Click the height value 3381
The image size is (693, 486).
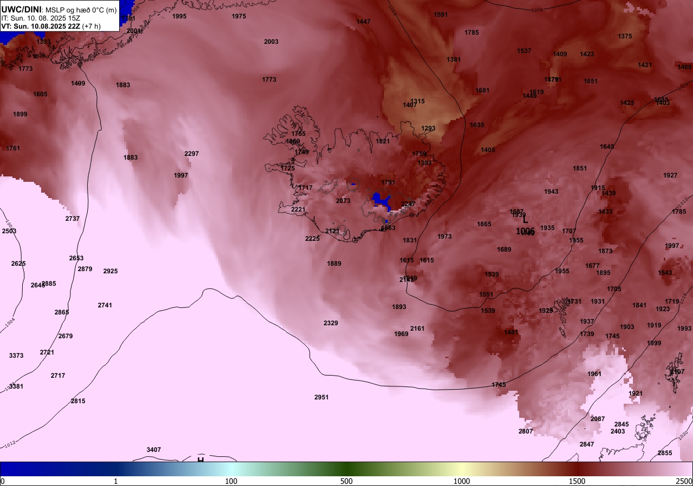pos(16,386)
